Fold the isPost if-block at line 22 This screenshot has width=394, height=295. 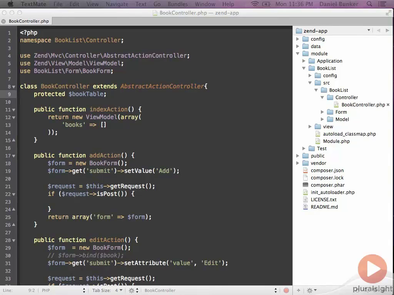[x=13, y=194]
